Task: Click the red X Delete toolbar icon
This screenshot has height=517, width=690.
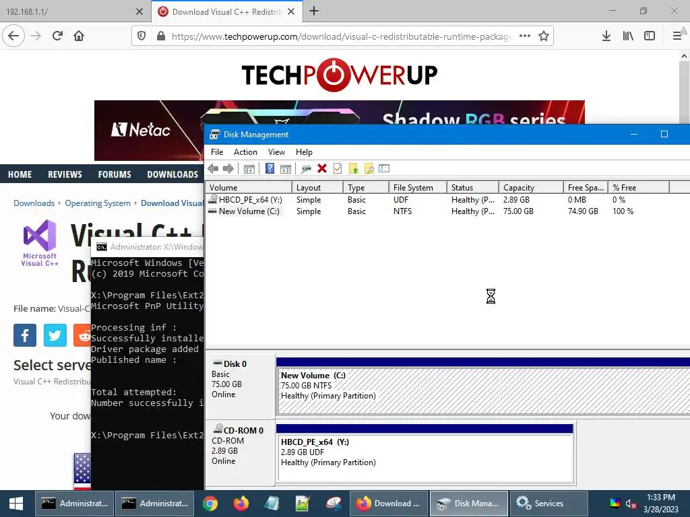Action: point(322,168)
